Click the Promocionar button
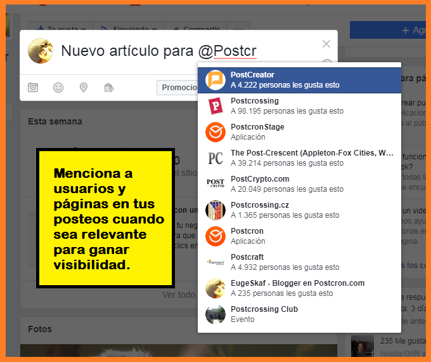Screen dimensions: 431x362 [x=177, y=88]
